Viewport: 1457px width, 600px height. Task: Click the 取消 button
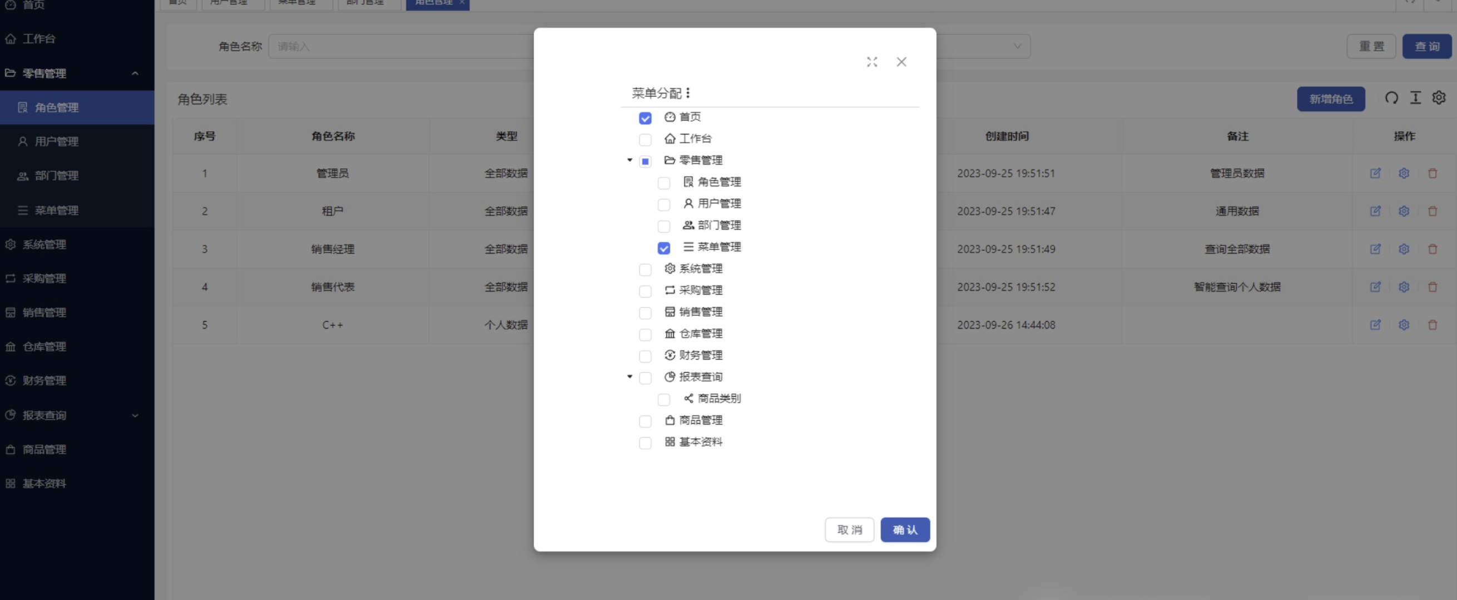[849, 530]
